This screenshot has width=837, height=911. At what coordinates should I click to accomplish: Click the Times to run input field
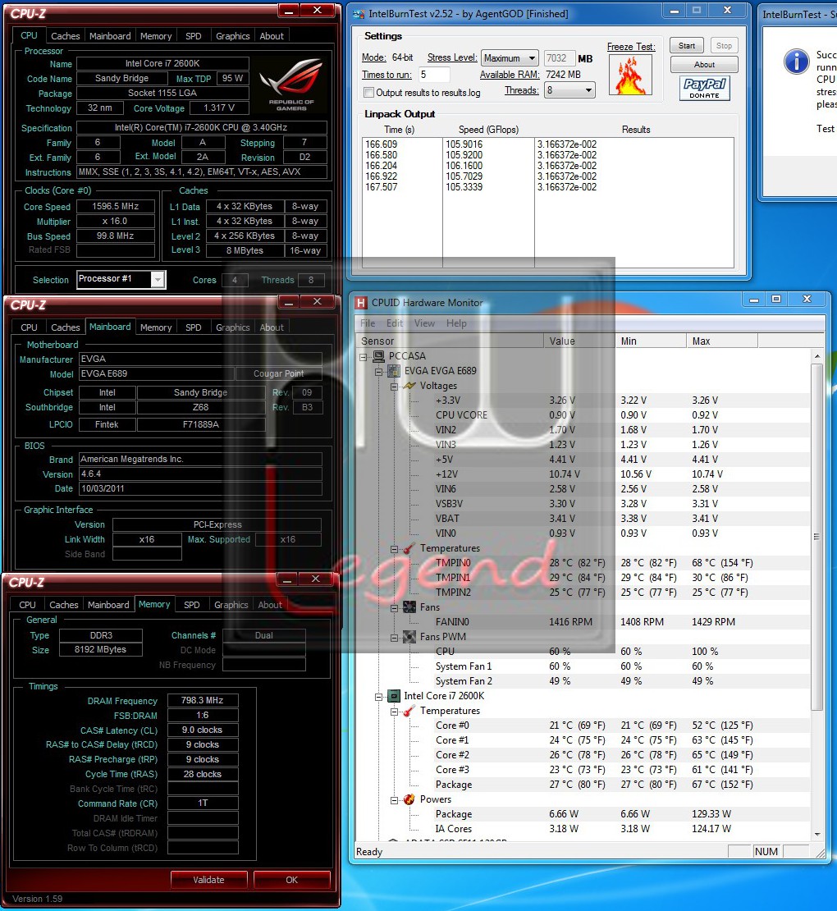pyautogui.click(x=434, y=75)
